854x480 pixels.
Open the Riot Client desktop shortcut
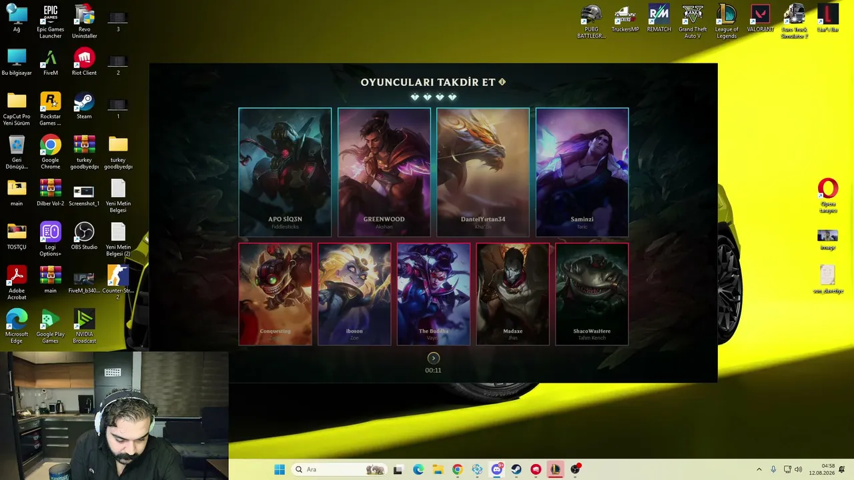pos(84,62)
